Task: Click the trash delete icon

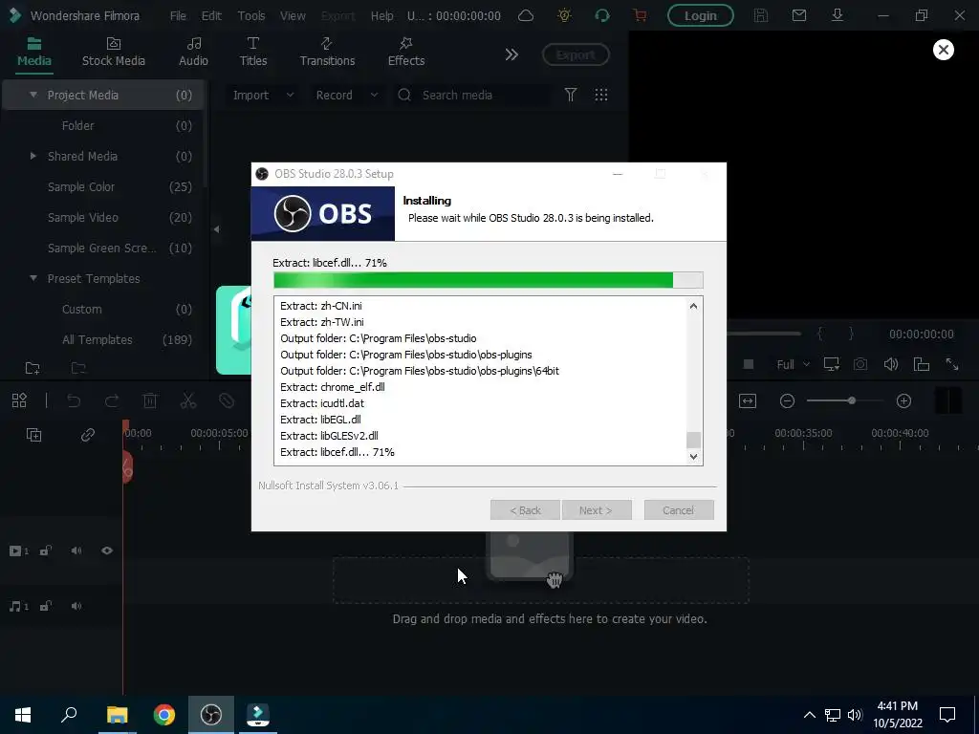Action: pyautogui.click(x=150, y=400)
